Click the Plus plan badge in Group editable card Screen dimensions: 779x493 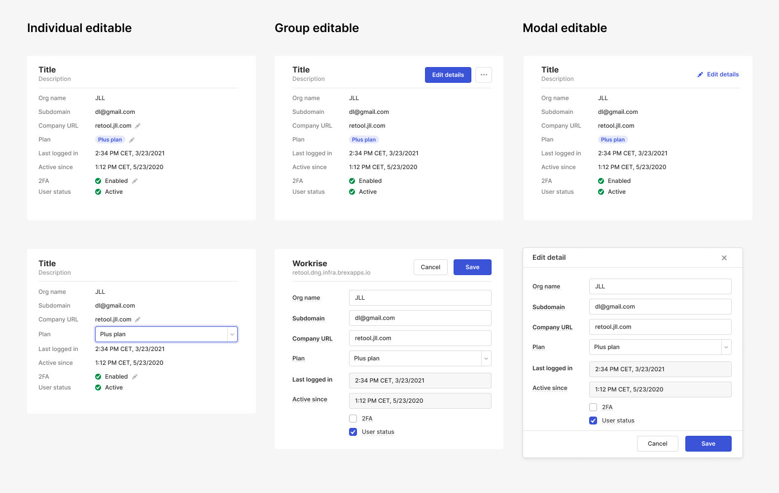(364, 140)
